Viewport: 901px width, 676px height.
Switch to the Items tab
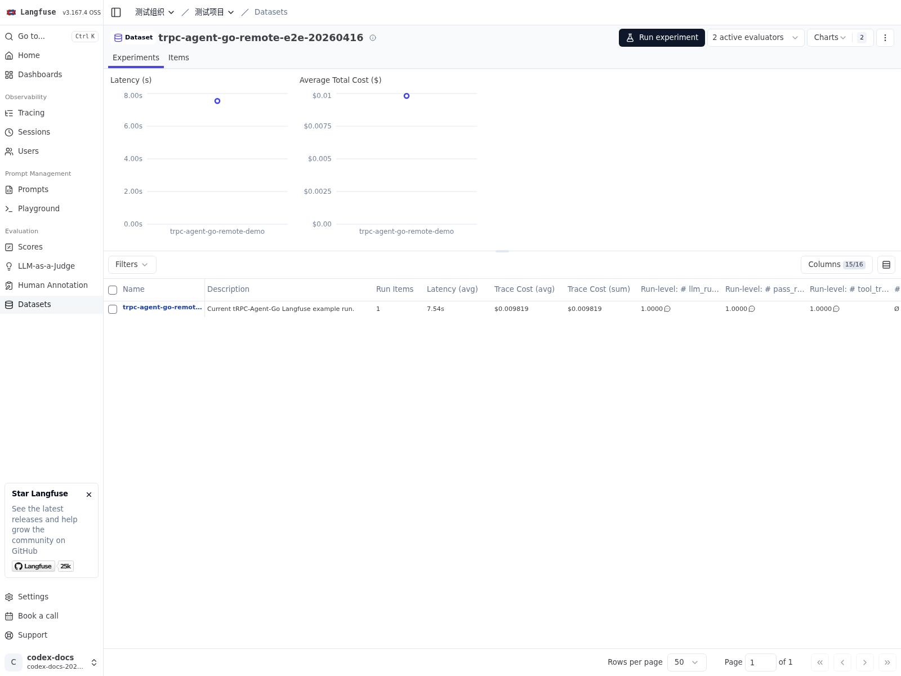179,57
